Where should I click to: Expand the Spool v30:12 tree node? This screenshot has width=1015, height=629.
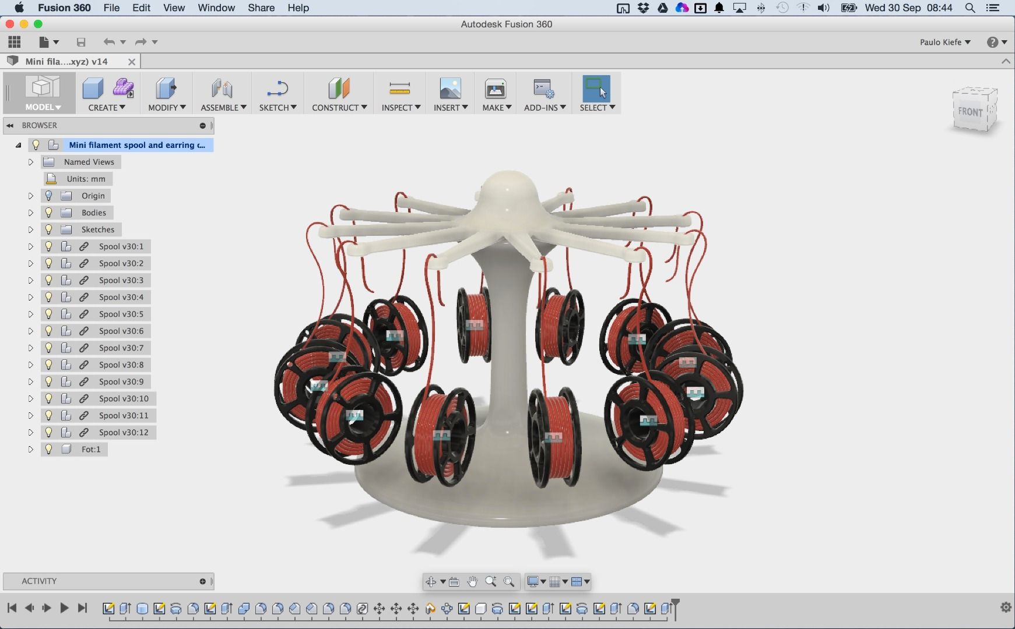[31, 432]
